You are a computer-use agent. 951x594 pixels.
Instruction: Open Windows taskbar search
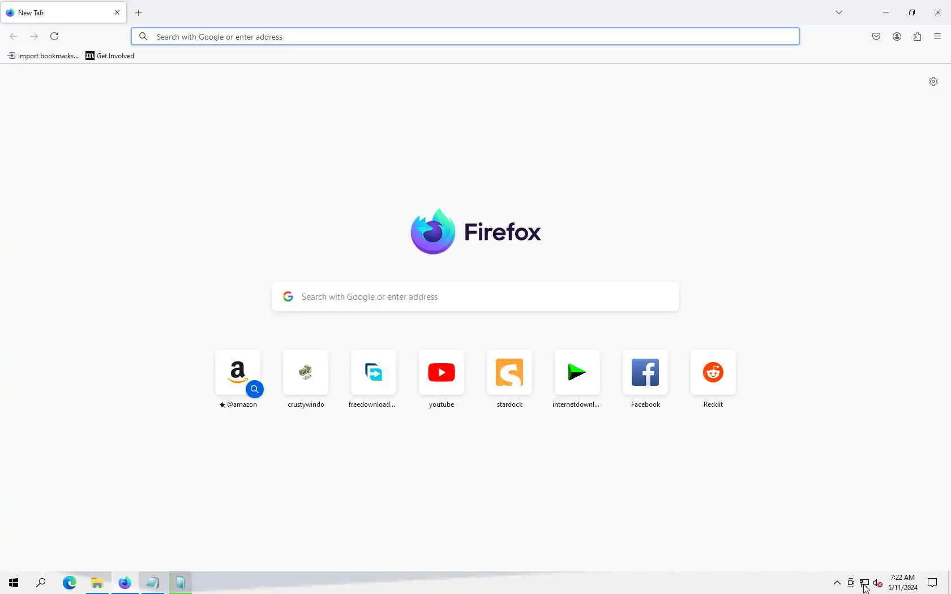point(41,583)
